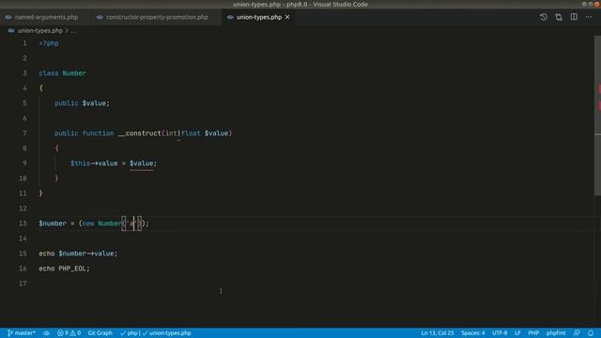
Task: Click the synchronize cloud icon in the status bar
Action: [46, 333]
